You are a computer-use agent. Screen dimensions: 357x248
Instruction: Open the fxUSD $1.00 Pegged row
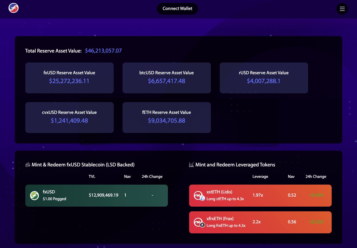point(97,195)
